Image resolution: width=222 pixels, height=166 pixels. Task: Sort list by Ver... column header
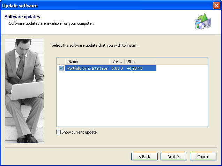[x=117, y=62]
